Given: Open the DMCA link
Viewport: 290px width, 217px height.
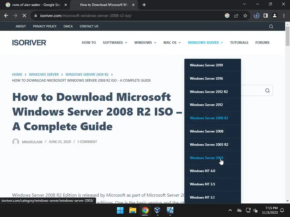Looking at the screenshot, I should coord(68,26).
